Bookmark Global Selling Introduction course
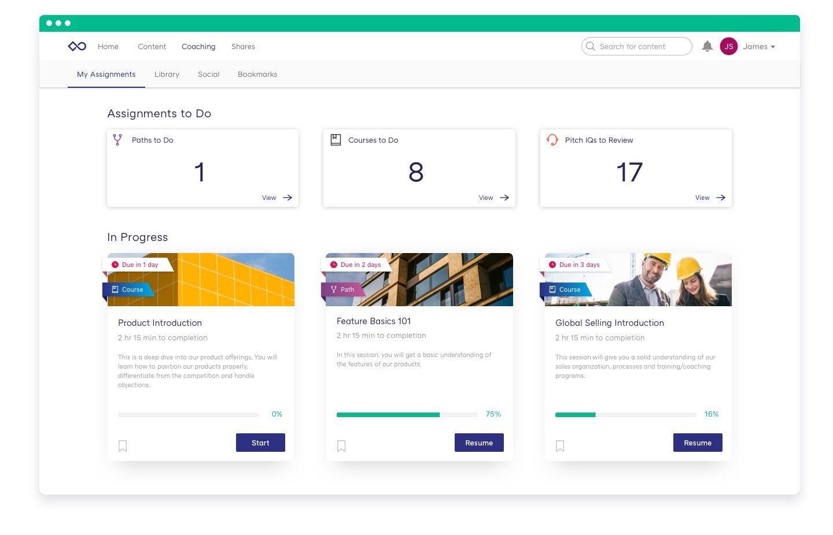833x535 pixels. (560, 445)
